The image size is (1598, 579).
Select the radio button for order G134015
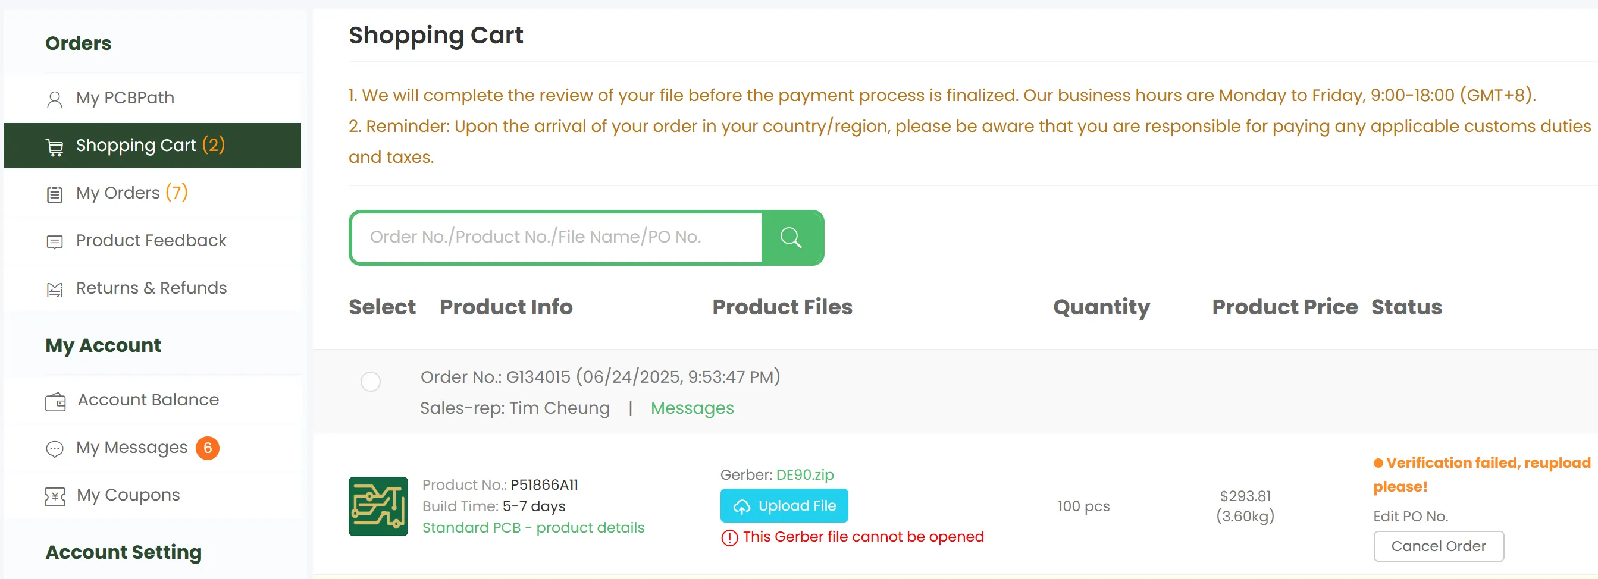pos(370,381)
